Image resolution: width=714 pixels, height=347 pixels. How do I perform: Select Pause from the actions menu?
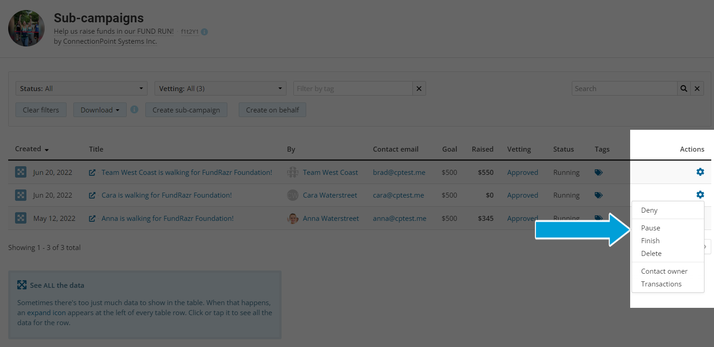pyautogui.click(x=651, y=228)
